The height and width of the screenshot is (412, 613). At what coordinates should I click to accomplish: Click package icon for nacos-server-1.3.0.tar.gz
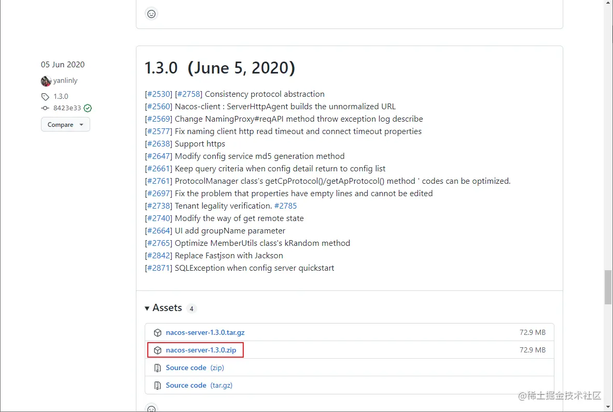point(158,332)
